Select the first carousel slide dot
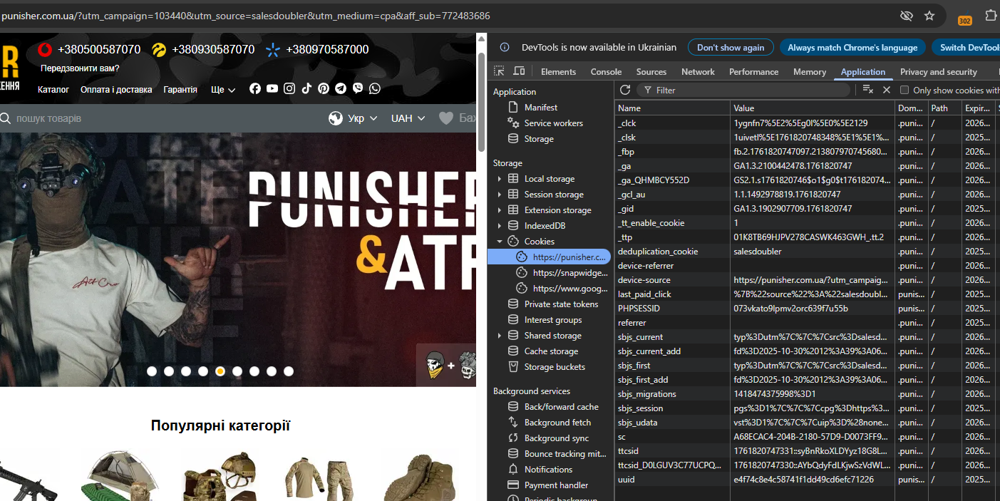The width and height of the screenshot is (1000, 501). (152, 371)
